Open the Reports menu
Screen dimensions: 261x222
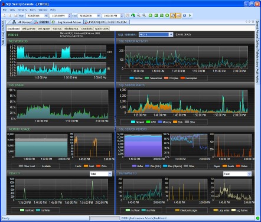[22, 10]
